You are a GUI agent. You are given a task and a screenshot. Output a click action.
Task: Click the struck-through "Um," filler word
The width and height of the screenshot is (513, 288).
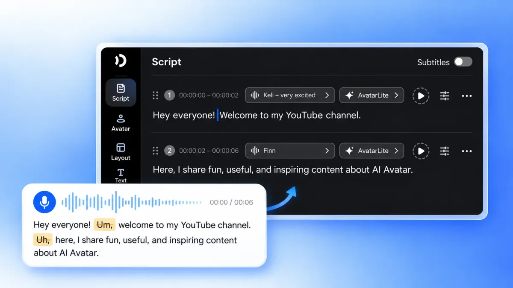[104, 224]
